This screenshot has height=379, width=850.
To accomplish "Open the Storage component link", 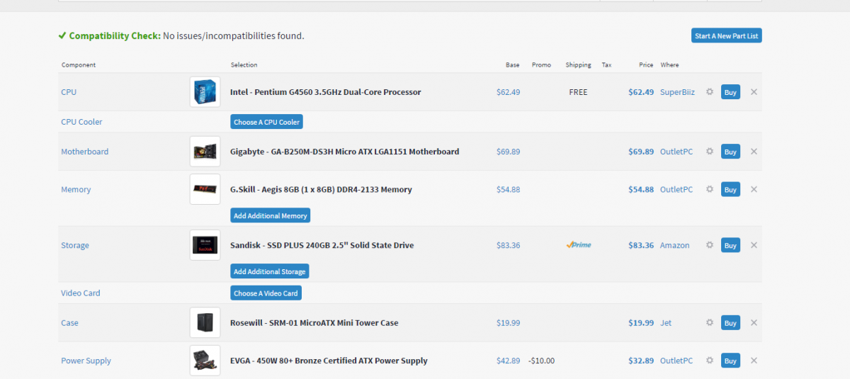I will tap(75, 245).
